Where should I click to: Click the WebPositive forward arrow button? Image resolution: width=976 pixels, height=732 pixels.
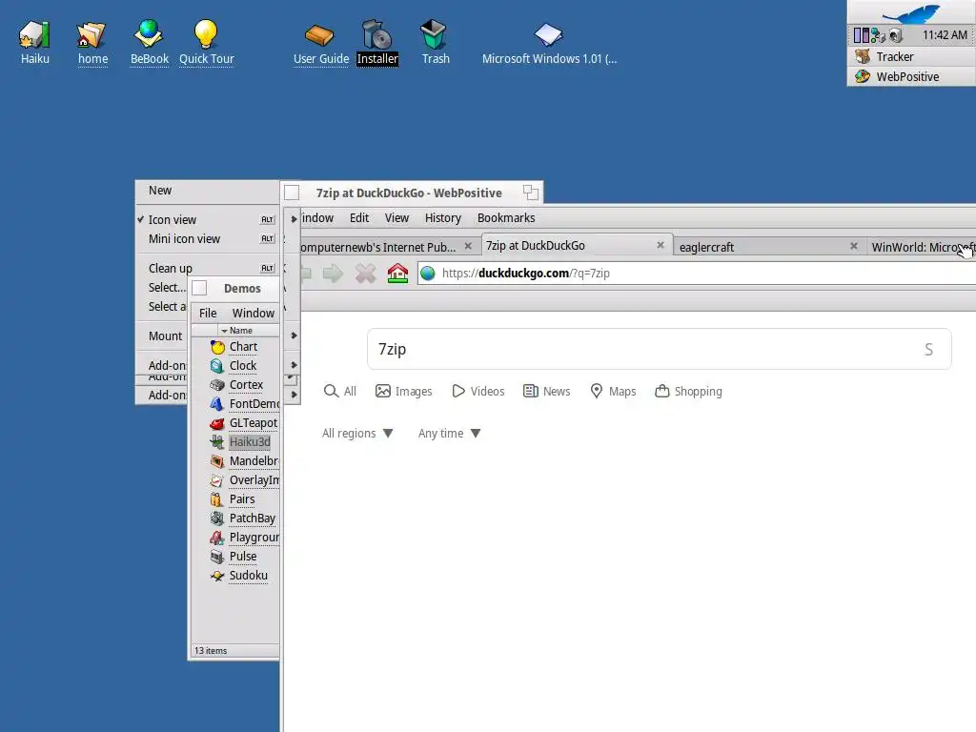click(333, 274)
